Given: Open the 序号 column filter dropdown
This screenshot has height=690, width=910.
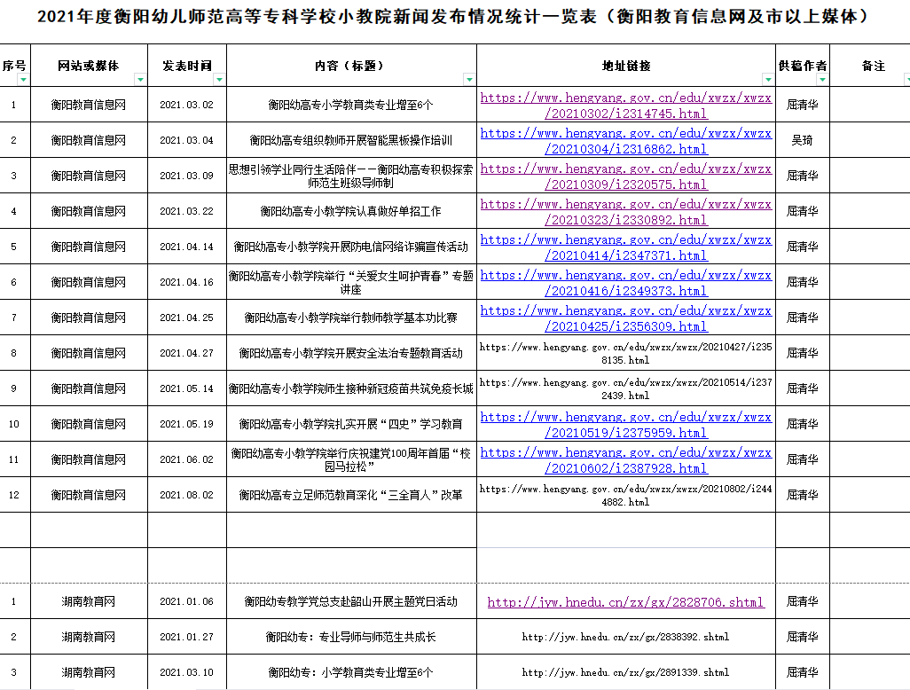Looking at the screenshot, I should tap(23, 80).
